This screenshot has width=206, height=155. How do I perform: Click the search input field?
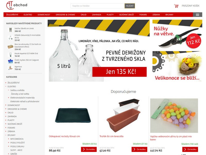tap(98, 6)
